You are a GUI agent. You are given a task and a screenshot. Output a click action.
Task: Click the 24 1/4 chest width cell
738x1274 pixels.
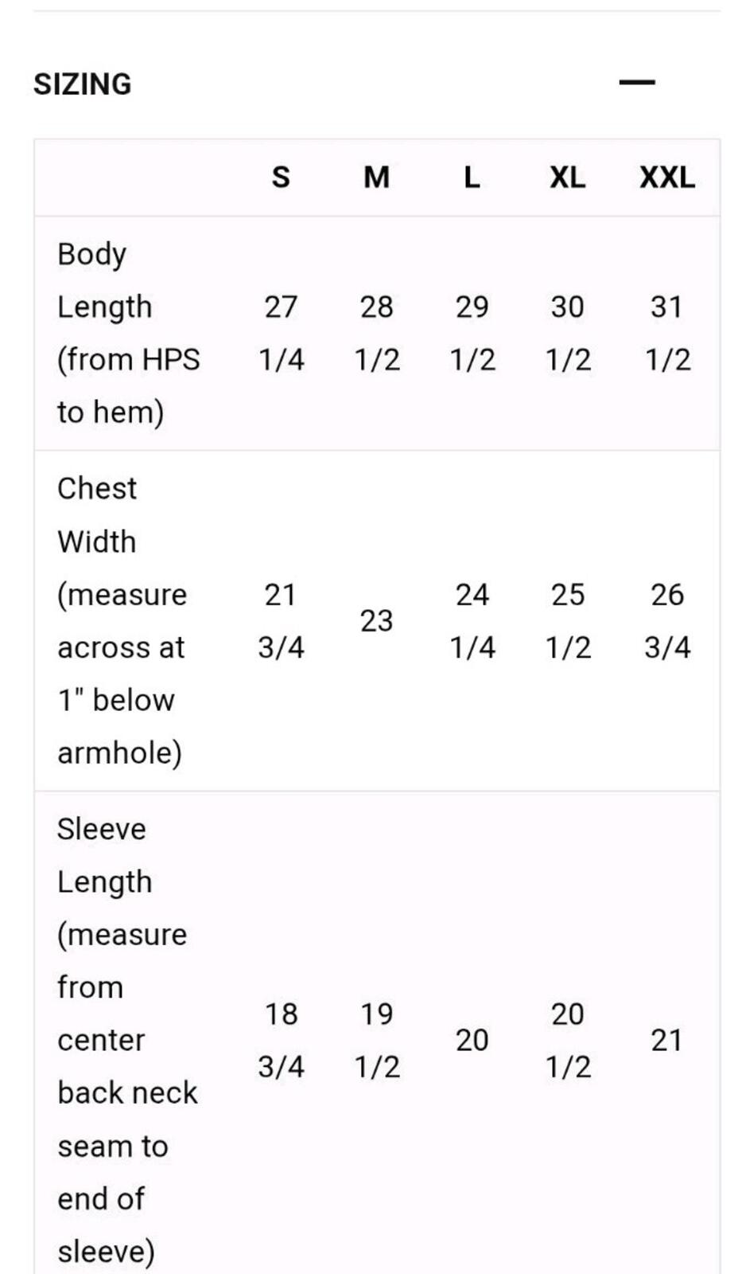472,621
